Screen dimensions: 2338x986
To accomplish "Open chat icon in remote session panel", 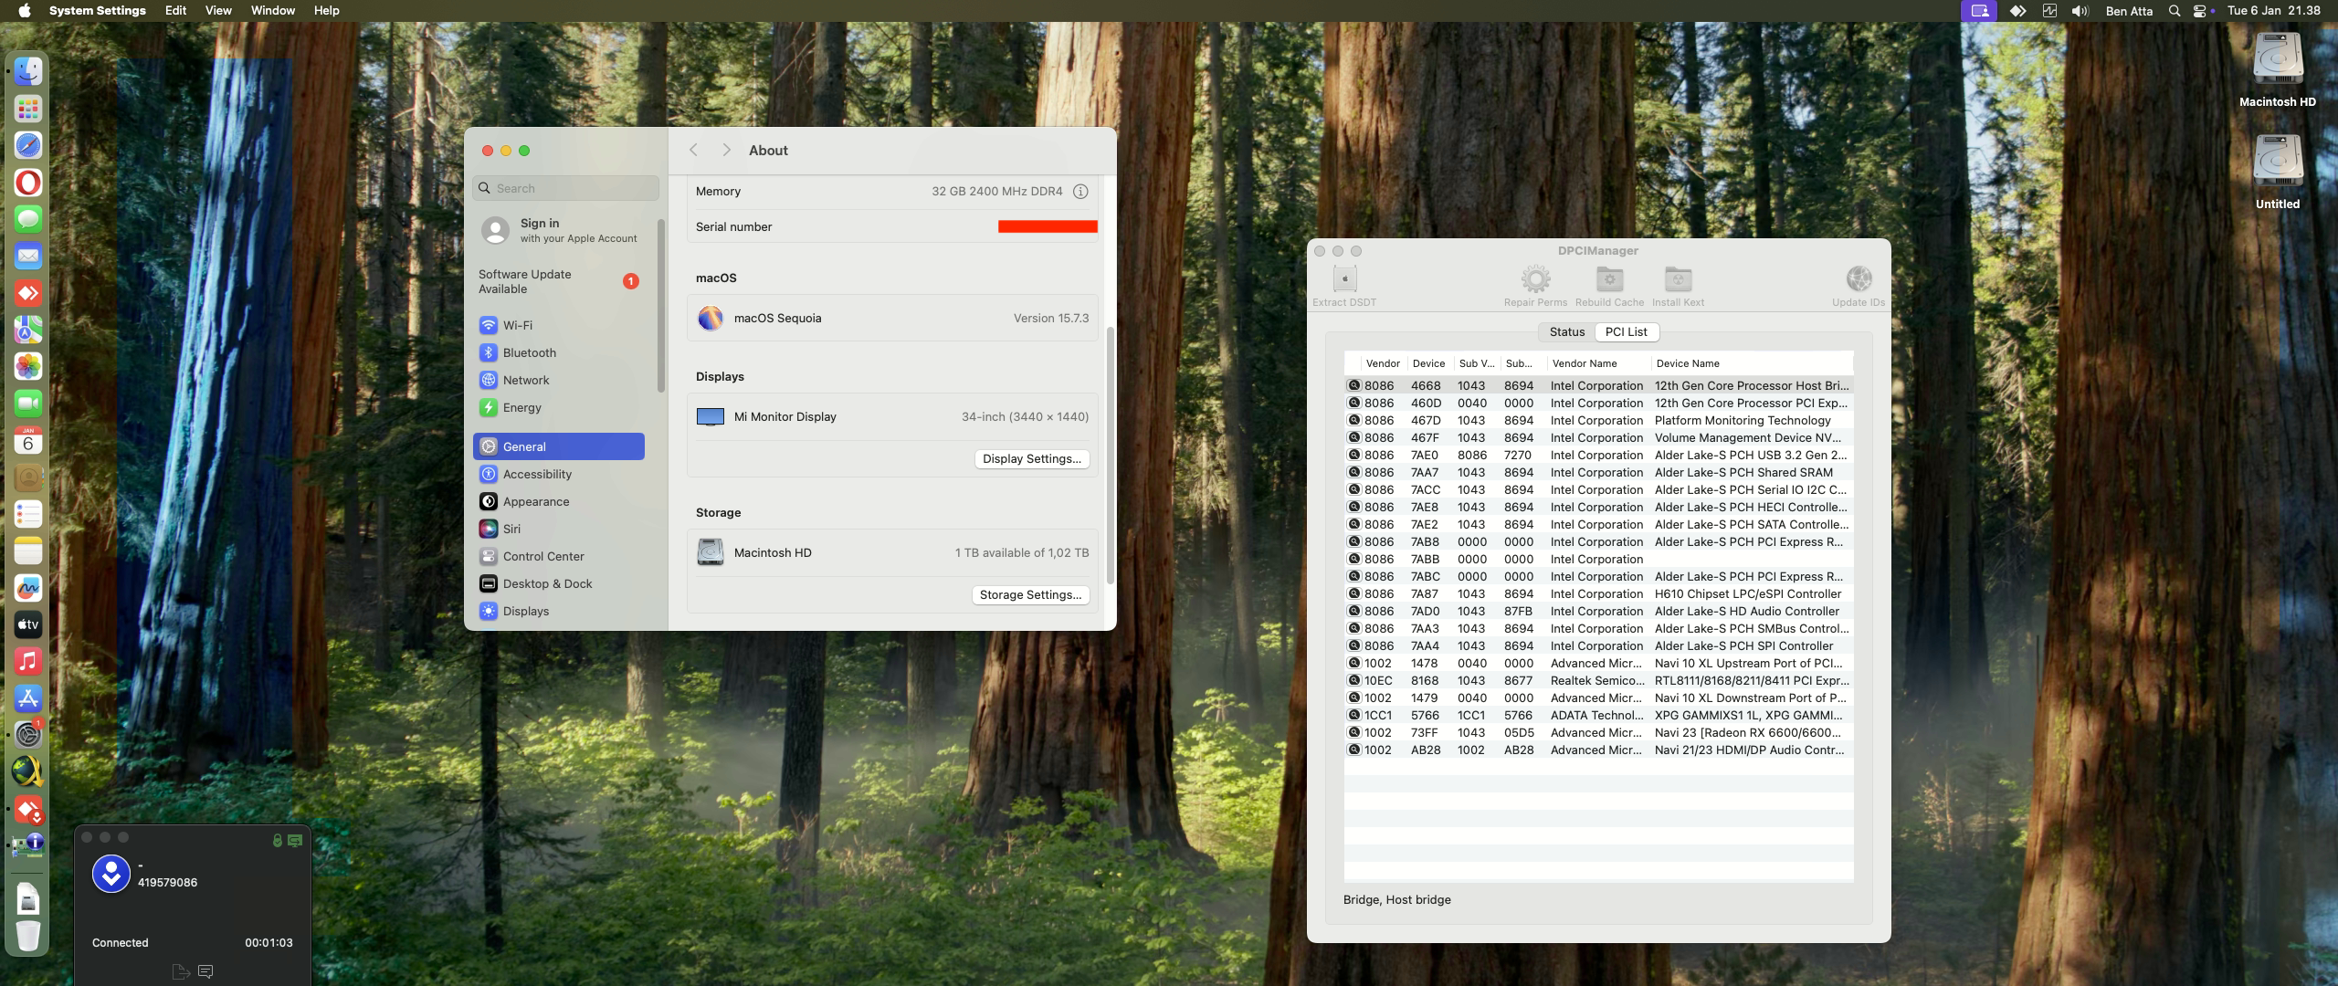I will point(205,971).
